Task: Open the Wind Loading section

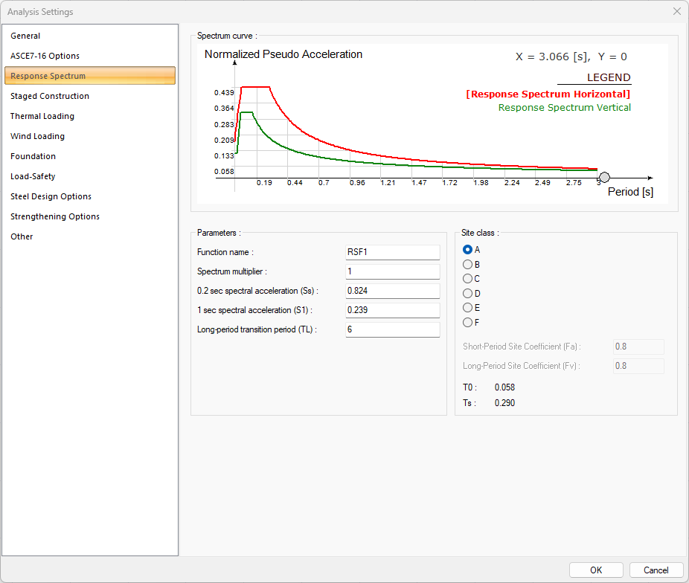Action: tap(37, 136)
